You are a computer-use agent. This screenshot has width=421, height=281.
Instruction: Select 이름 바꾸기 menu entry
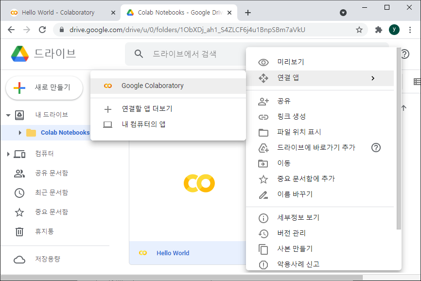click(x=320, y=194)
